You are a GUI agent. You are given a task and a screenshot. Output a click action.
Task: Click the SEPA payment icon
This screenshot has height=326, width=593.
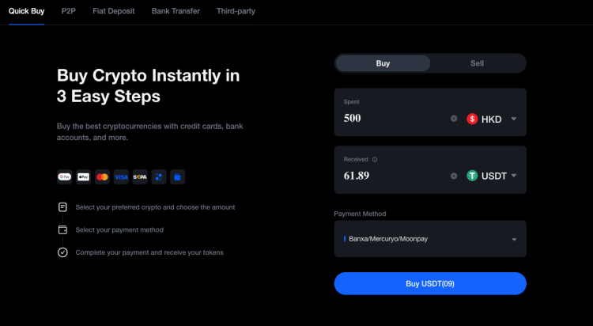coord(140,177)
